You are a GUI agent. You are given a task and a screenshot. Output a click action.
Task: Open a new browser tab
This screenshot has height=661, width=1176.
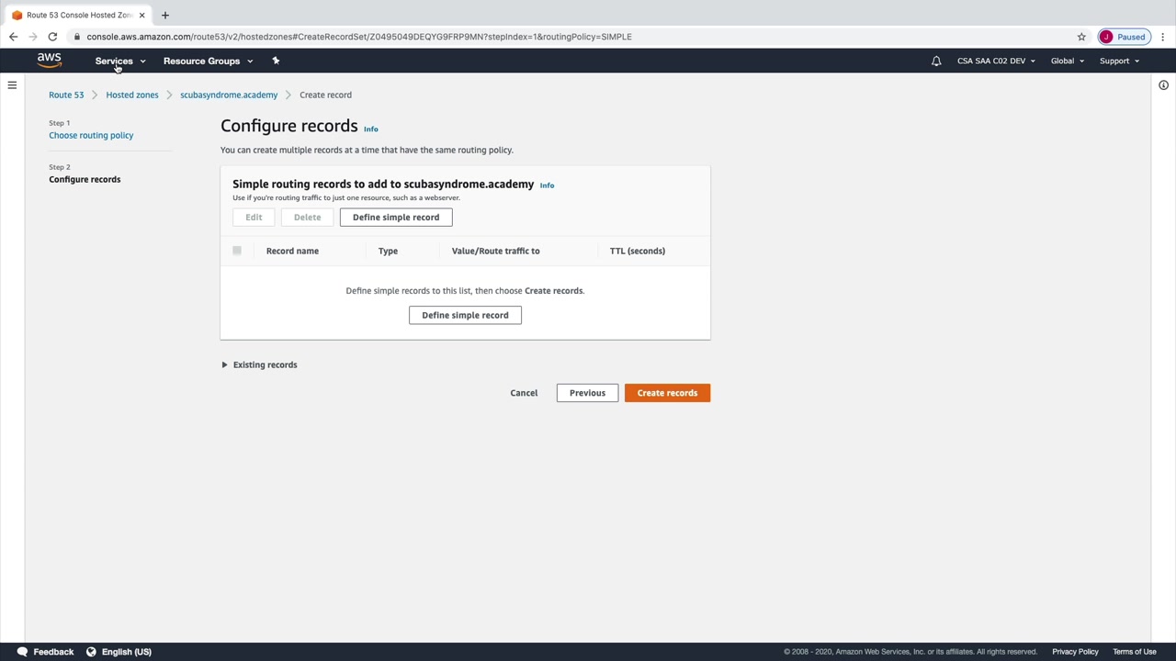click(x=165, y=15)
